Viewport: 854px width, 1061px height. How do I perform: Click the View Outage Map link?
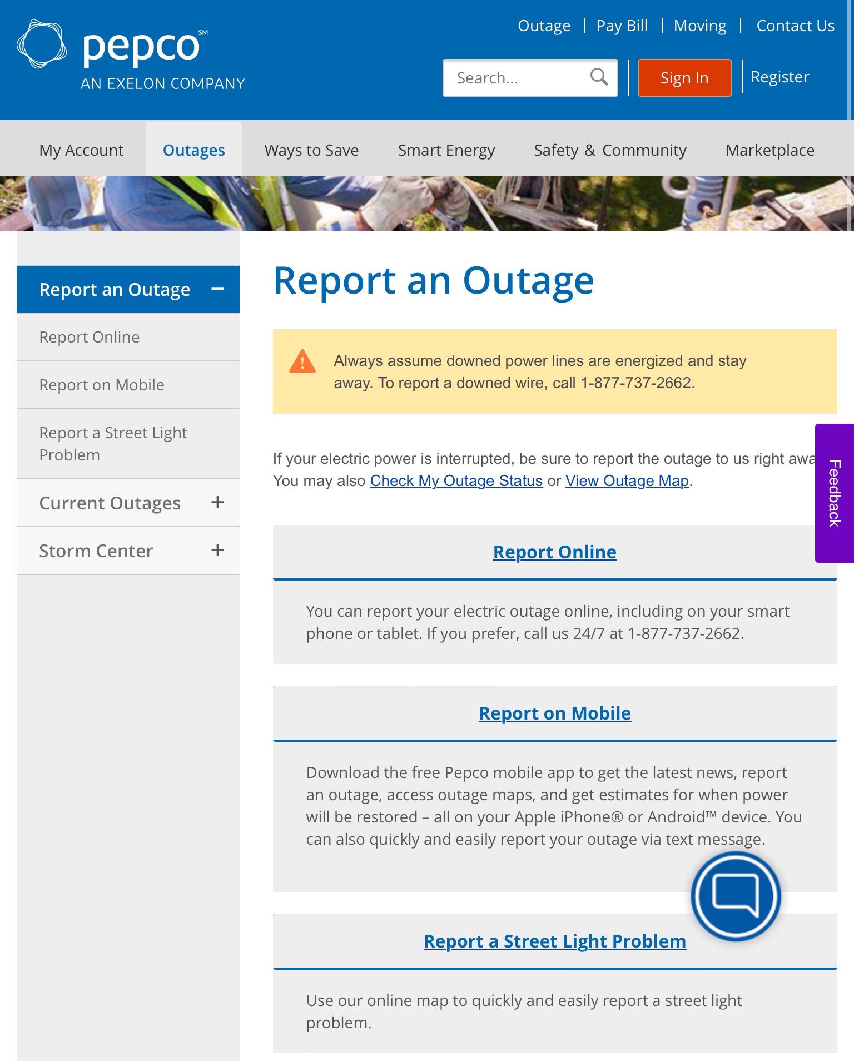click(x=627, y=480)
